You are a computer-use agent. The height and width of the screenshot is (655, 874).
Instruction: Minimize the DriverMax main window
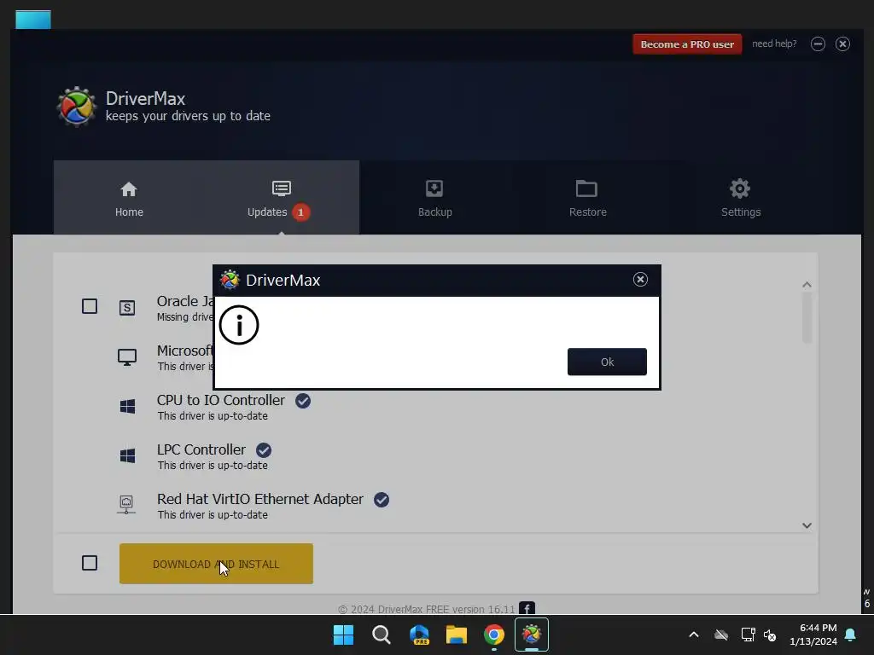coord(818,44)
